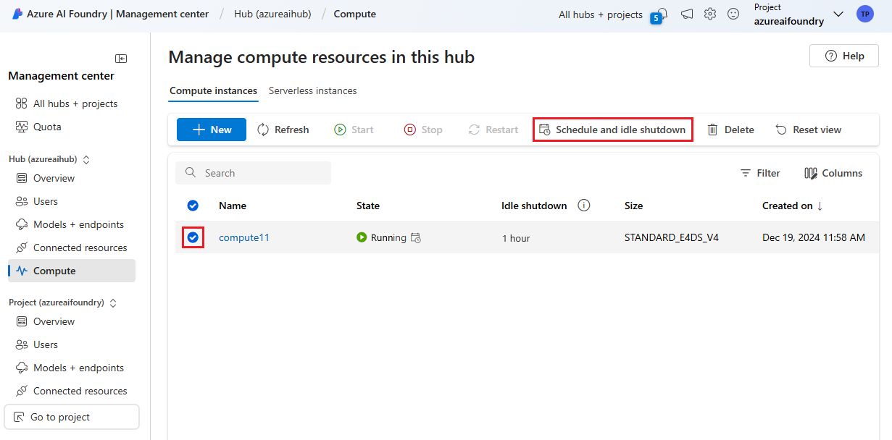Delete the selected compute instance
Image resolution: width=892 pixels, height=440 pixels.
(730, 130)
